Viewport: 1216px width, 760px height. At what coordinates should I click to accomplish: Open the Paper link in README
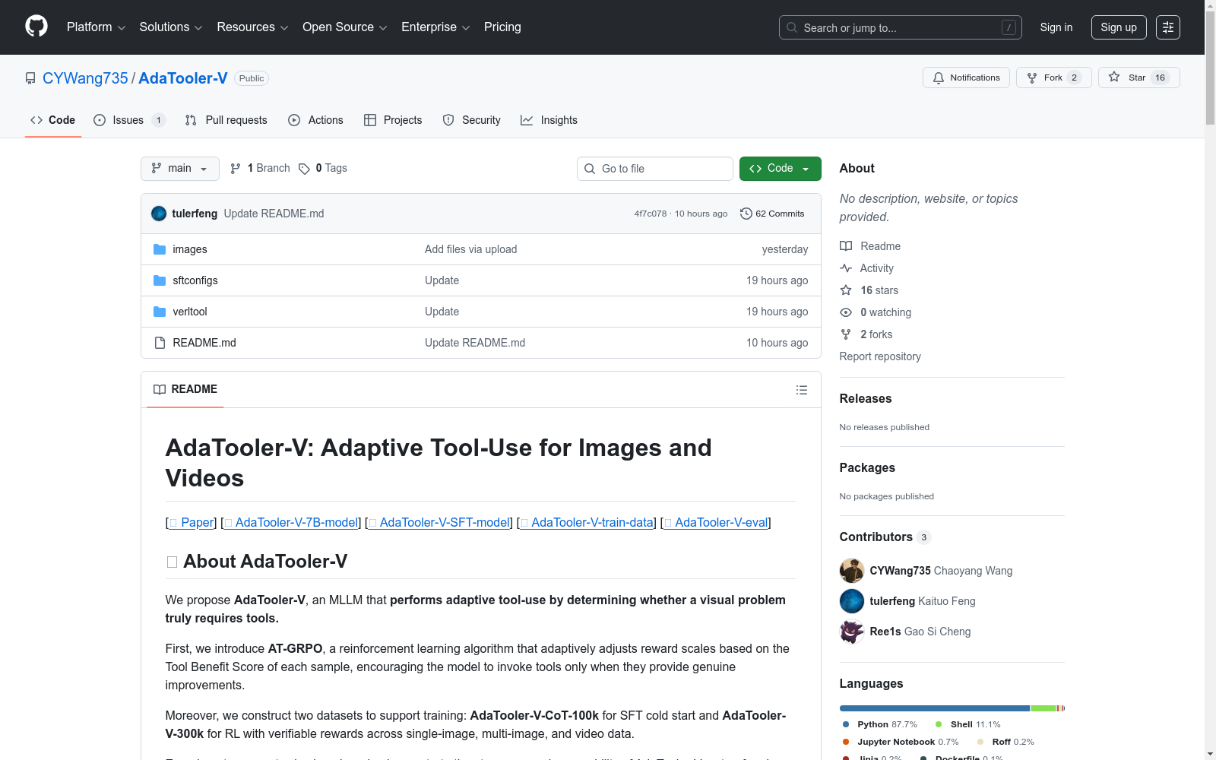(x=192, y=522)
